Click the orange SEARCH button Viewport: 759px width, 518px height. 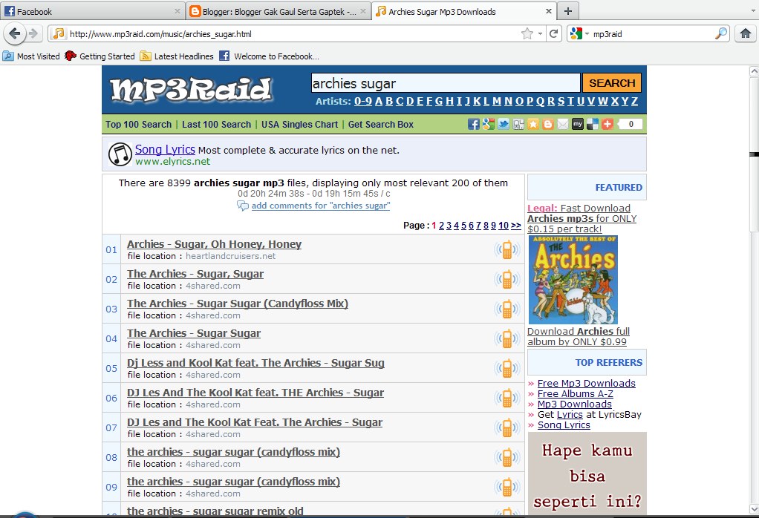pyautogui.click(x=612, y=82)
